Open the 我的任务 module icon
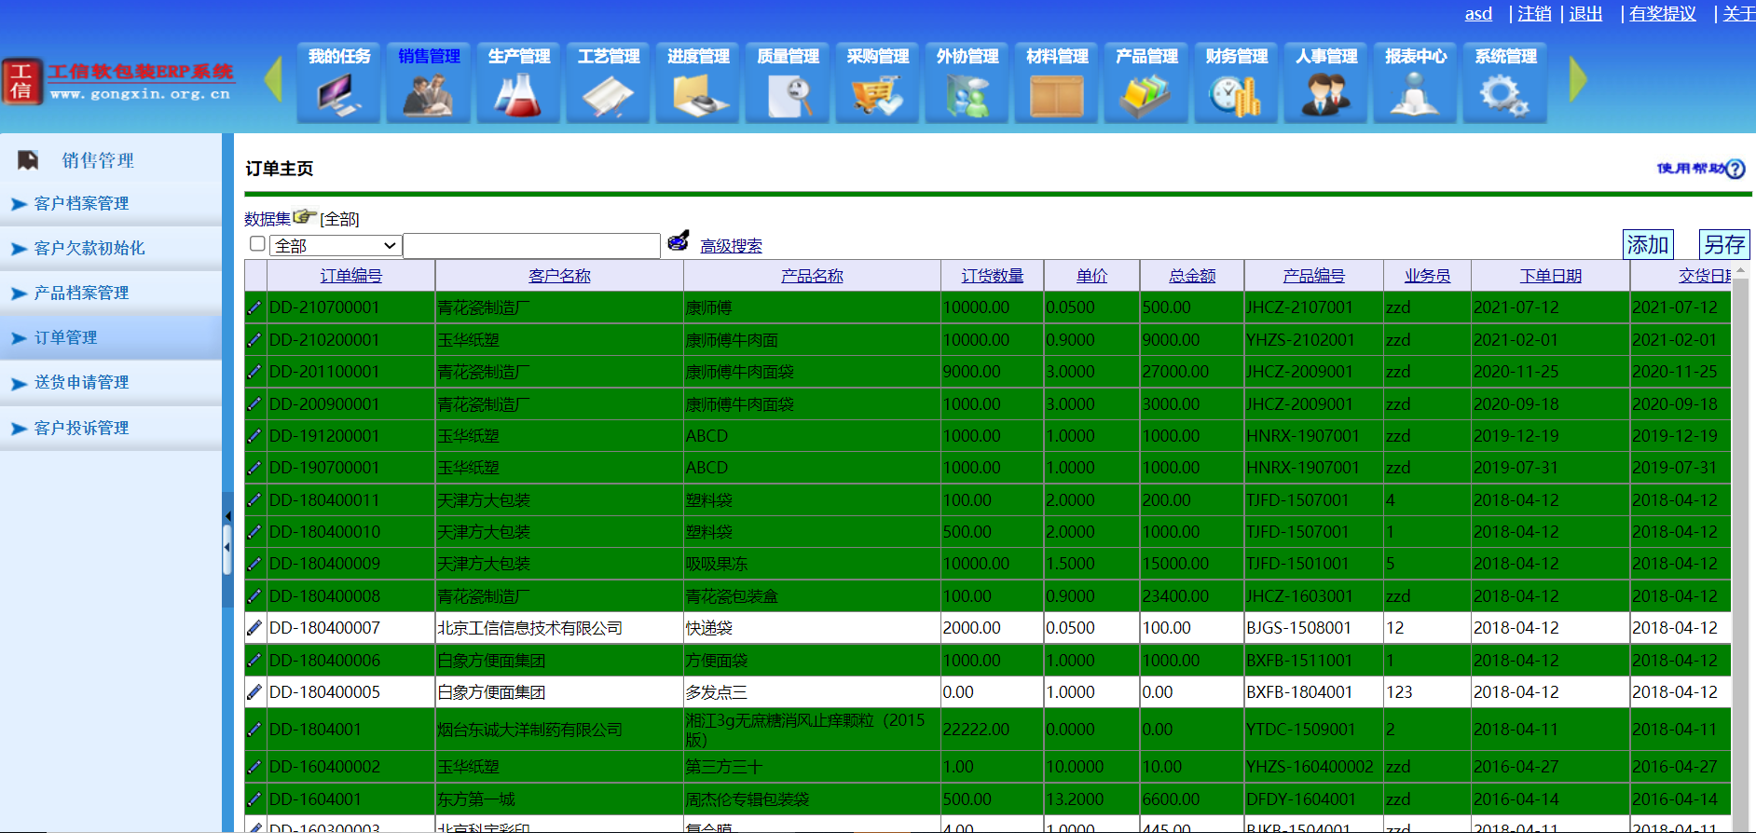 (339, 83)
